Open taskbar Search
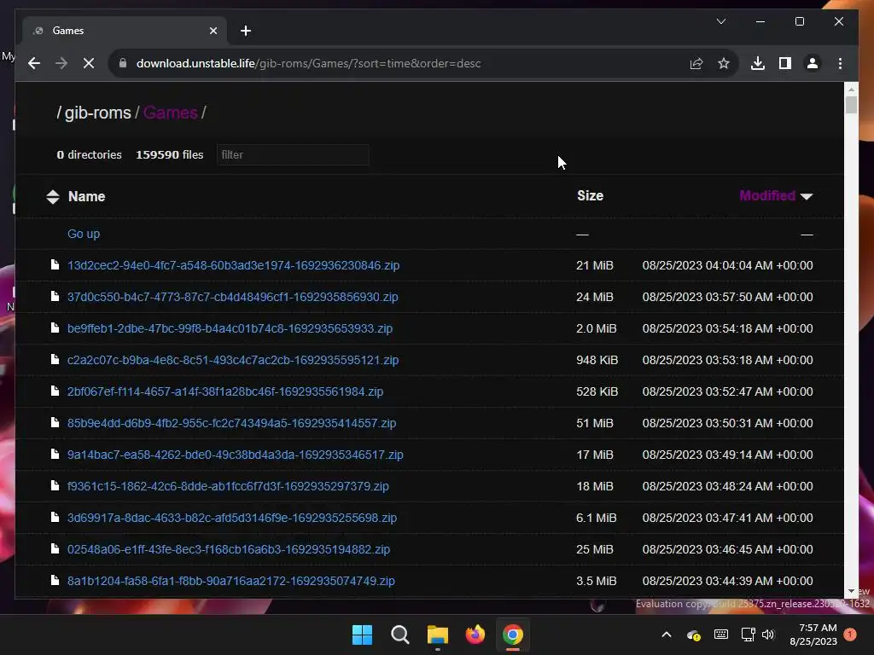Image resolution: width=874 pixels, height=655 pixels. tap(399, 635)
